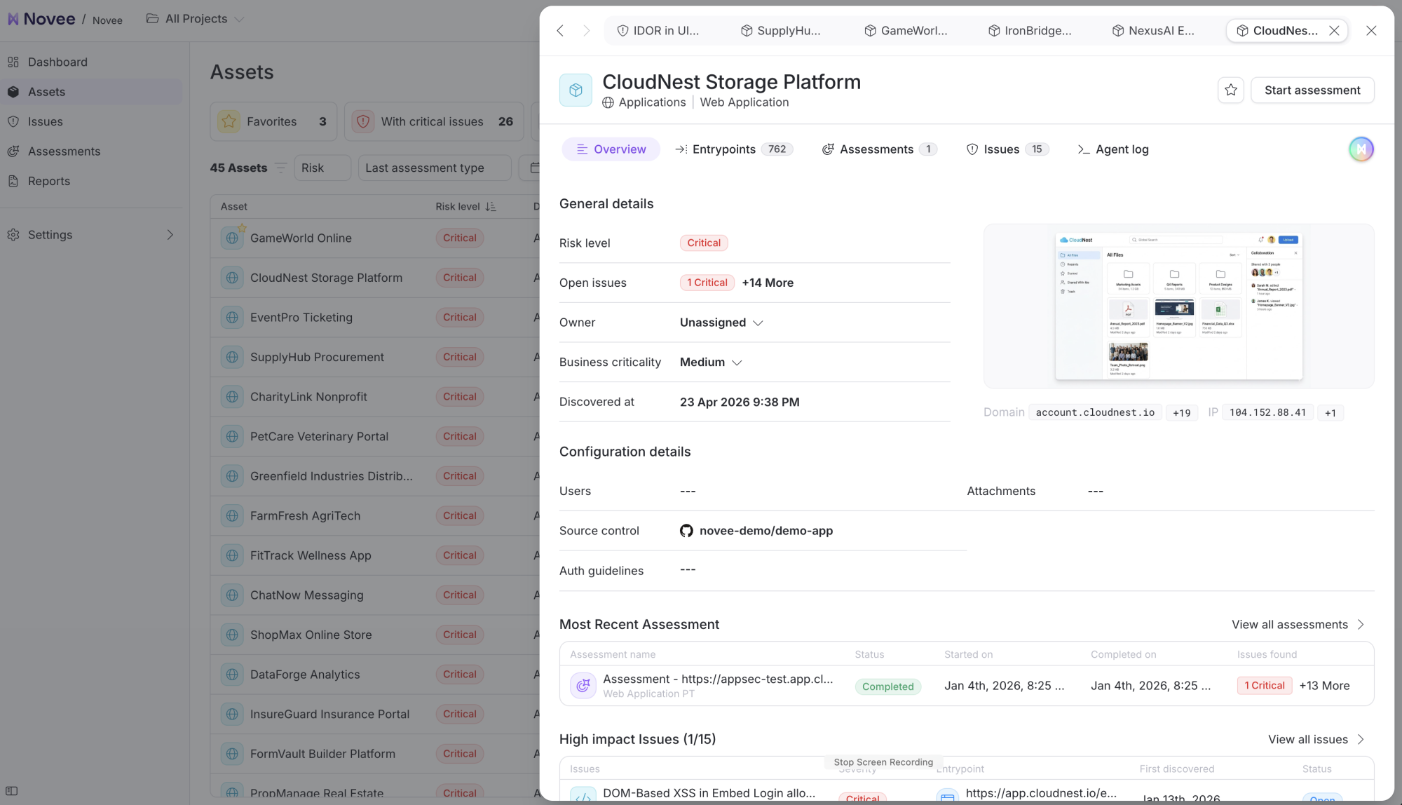1402x805 pixels.
Task: Click the back arrow in the panel header
Action: click(560, 31)
